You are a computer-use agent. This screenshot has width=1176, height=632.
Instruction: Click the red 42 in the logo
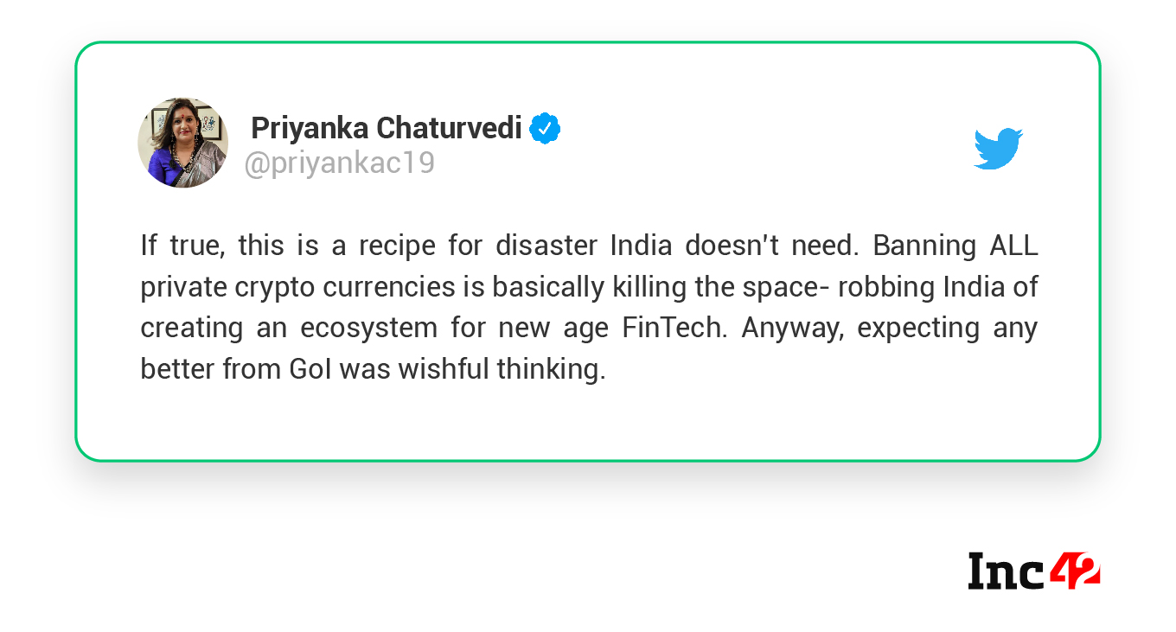tap(1074, 571)
